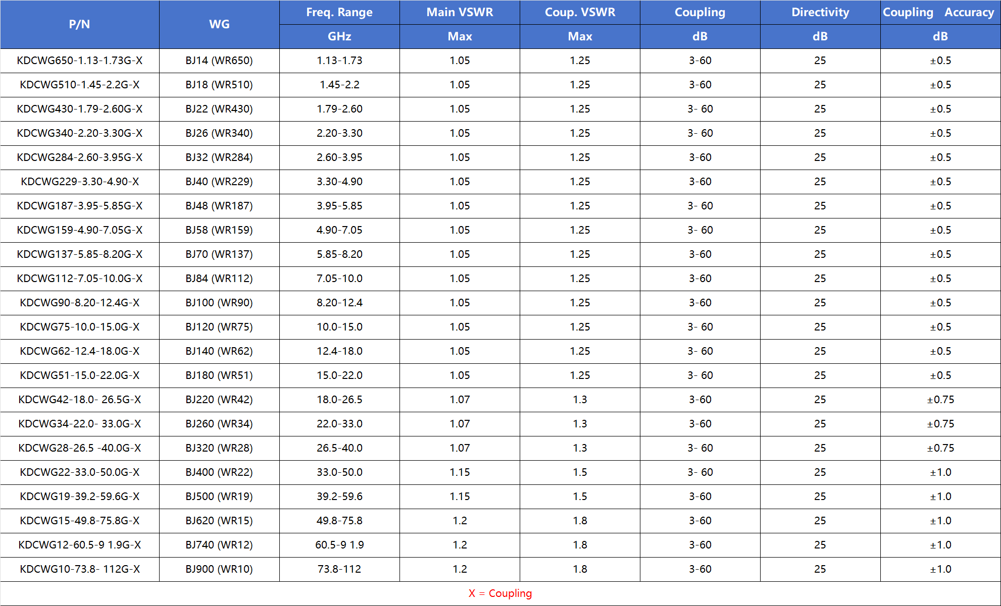1001x606 pixels.
Task: Select part number KDCWG12-60.5-9 1.9G-X
Action: click(x=80, y=545)
